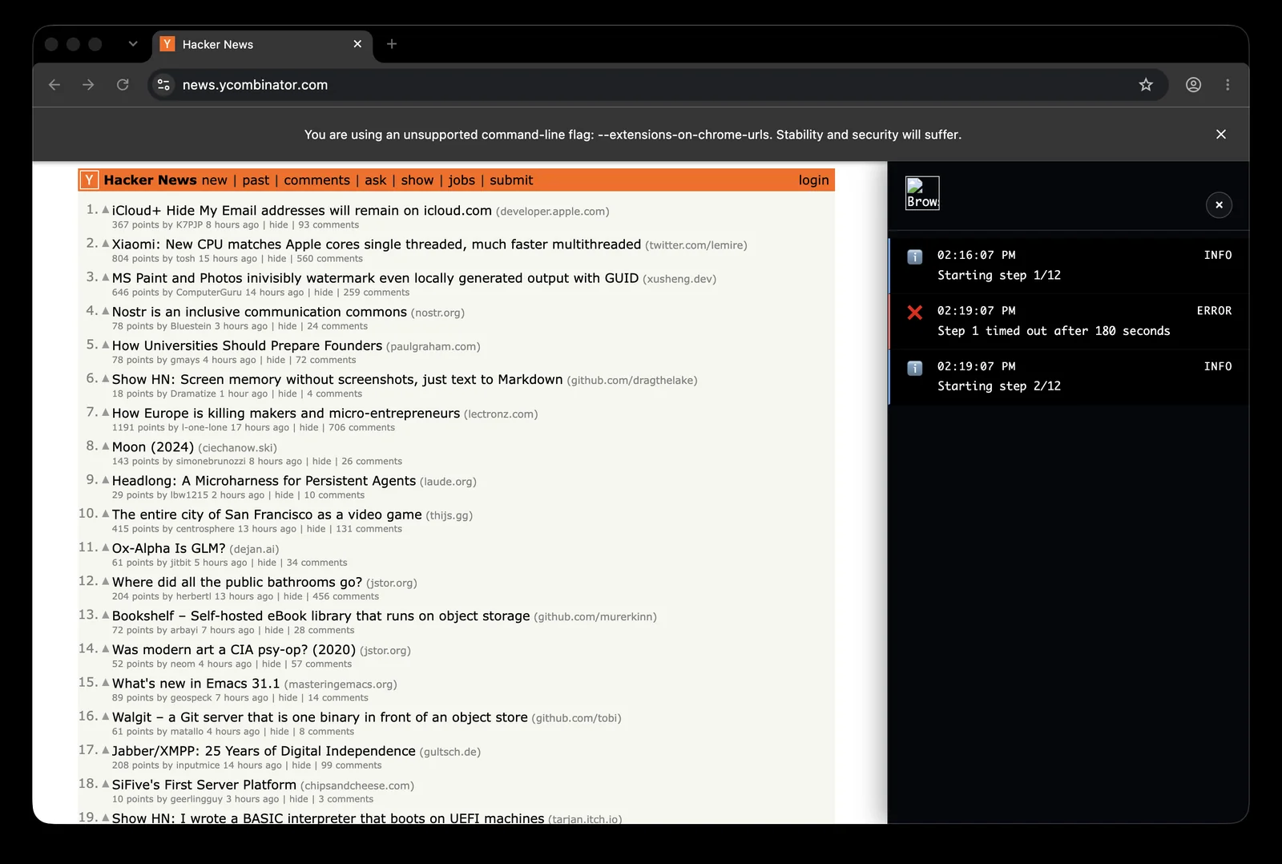The image size is (1282, 864).
Task: Upvote How Europe is killing makers story
Action: click(105, 412)
